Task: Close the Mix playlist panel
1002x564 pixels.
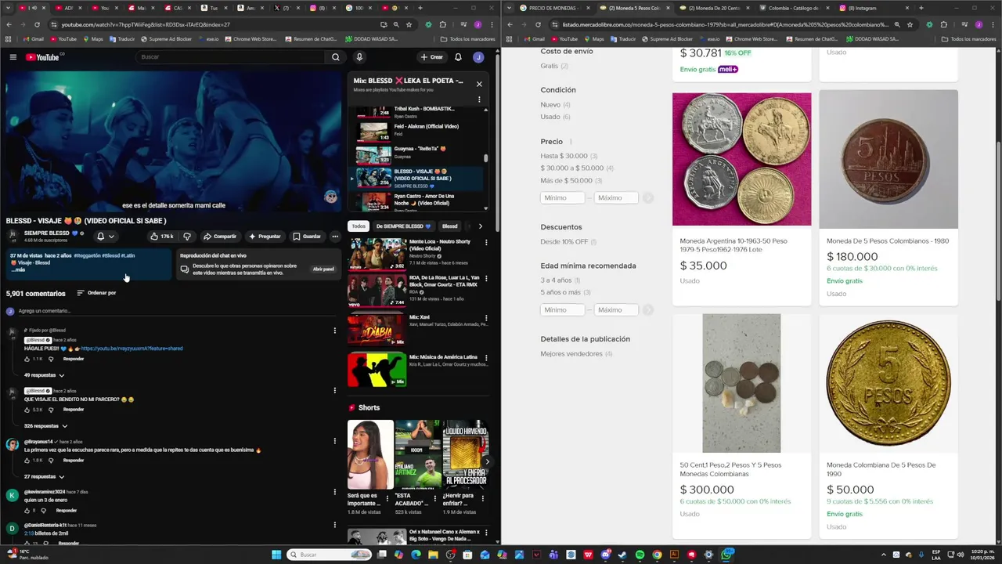Action: [479, 84]
